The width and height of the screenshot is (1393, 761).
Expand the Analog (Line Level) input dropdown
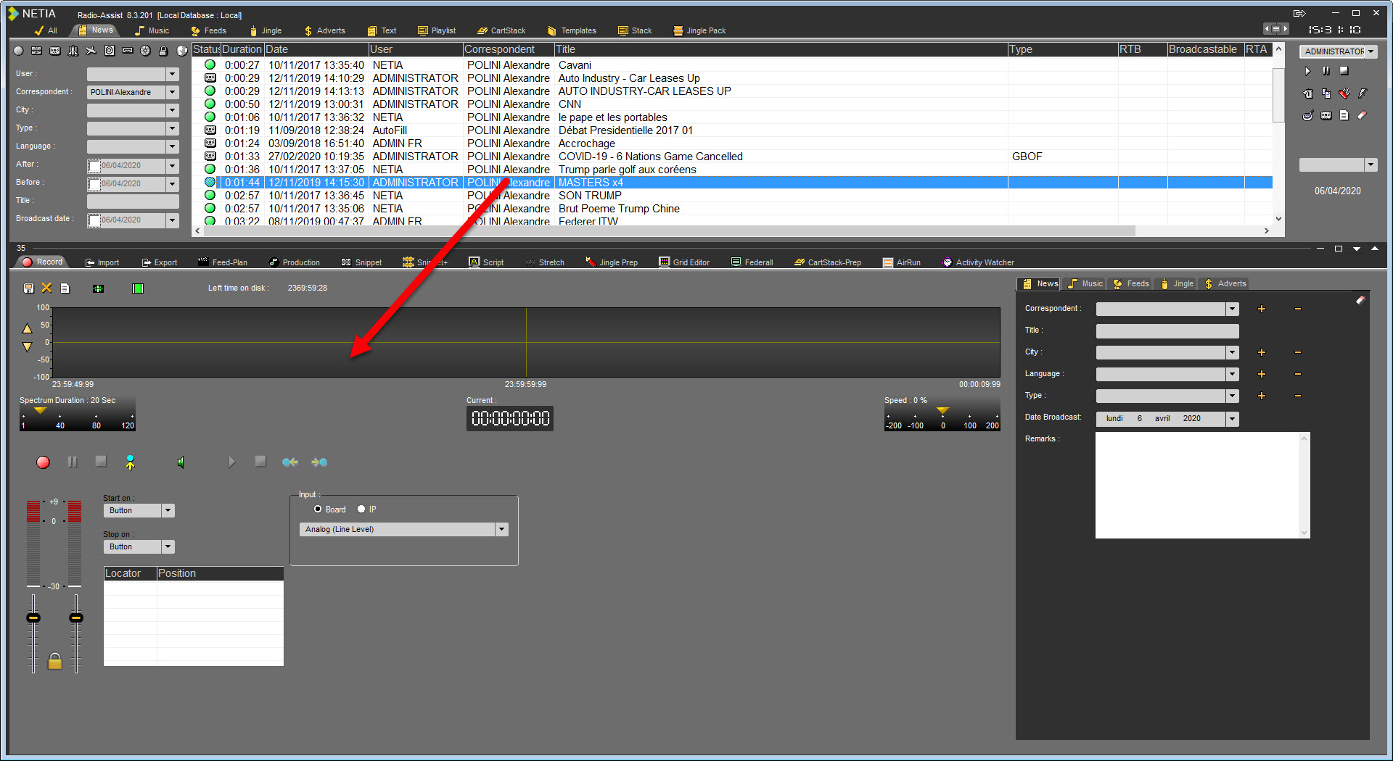click(501, 530)
